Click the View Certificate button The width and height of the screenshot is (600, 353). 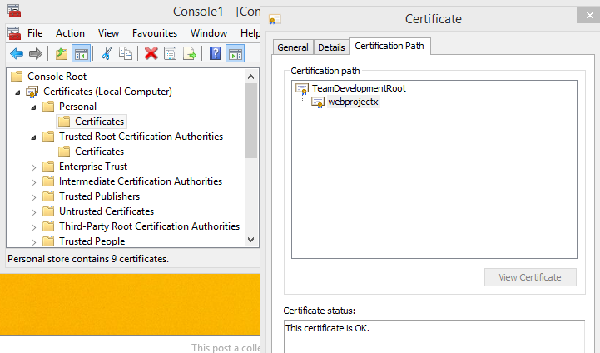tap(530, 277)
